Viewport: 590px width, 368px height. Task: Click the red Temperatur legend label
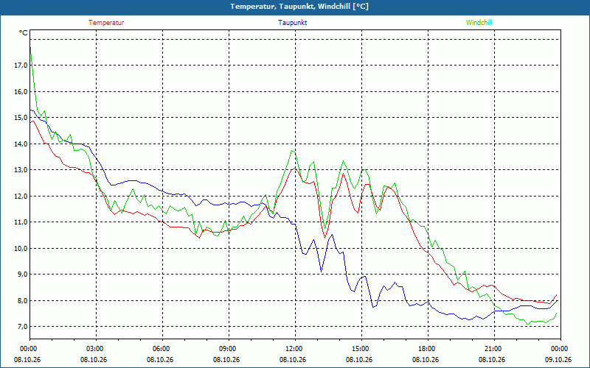point(106,23)
